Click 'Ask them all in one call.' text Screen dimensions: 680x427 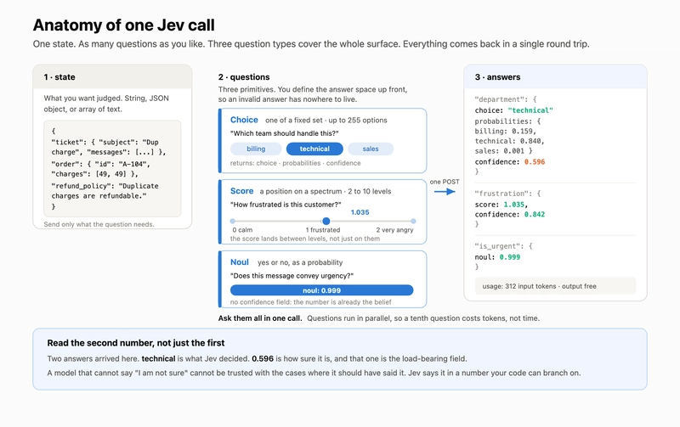click(x=260, y=318)
